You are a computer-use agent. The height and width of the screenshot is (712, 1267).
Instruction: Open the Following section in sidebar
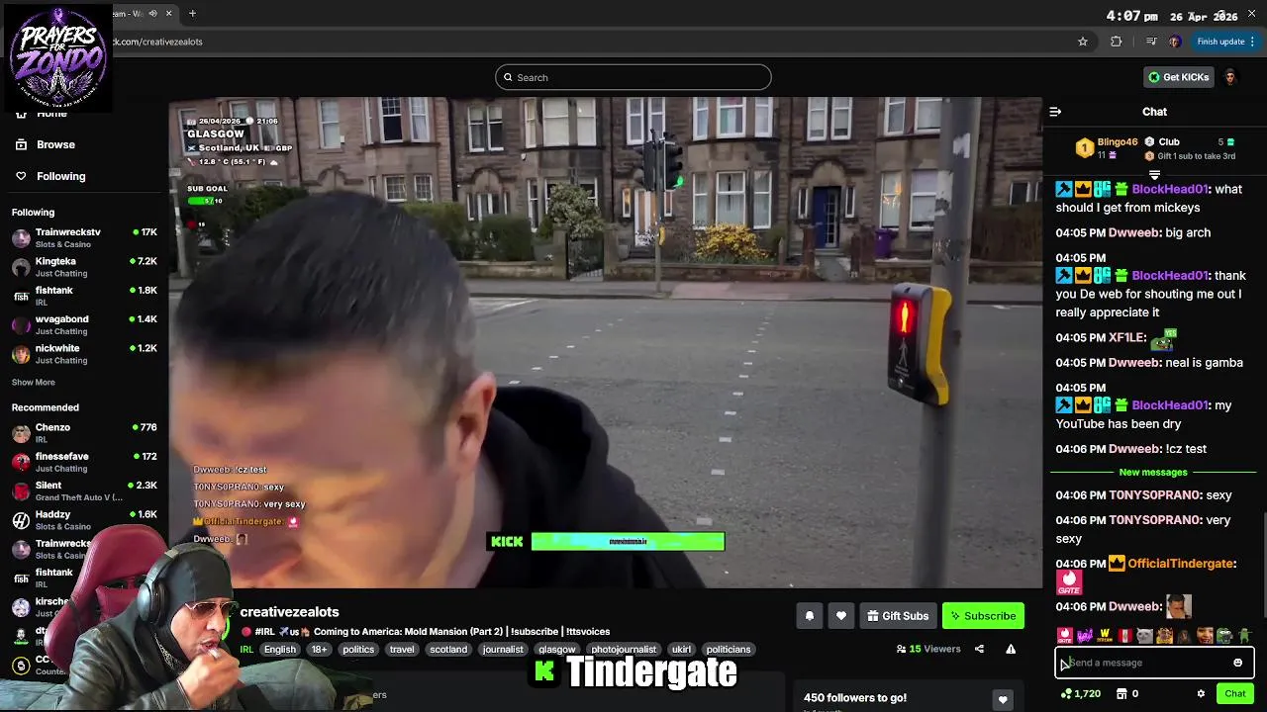tap(60, 176)
